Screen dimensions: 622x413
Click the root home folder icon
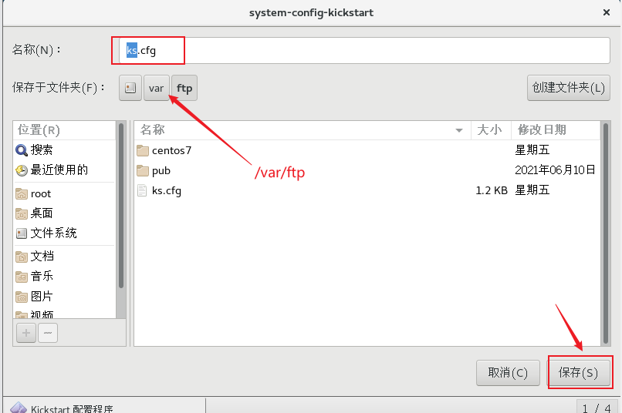point(22,194)
